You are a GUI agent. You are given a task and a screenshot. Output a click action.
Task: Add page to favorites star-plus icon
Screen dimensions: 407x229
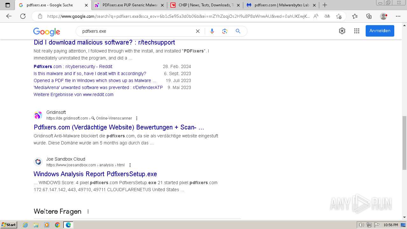pos(339,16)
